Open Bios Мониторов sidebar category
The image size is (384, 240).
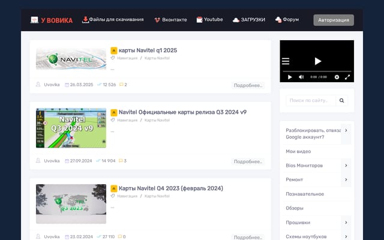coord(304,166)
